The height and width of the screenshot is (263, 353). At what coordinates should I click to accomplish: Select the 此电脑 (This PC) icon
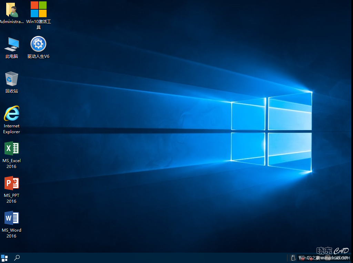(12, 48)
